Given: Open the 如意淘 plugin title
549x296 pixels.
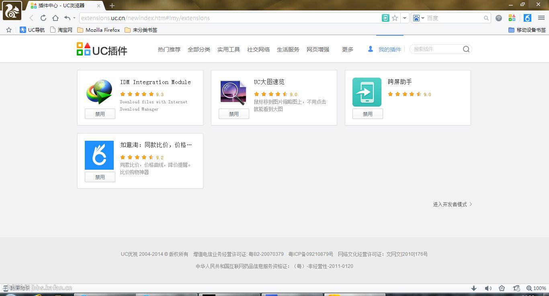Looking at the screenshot, I should (x=156, y=145).
